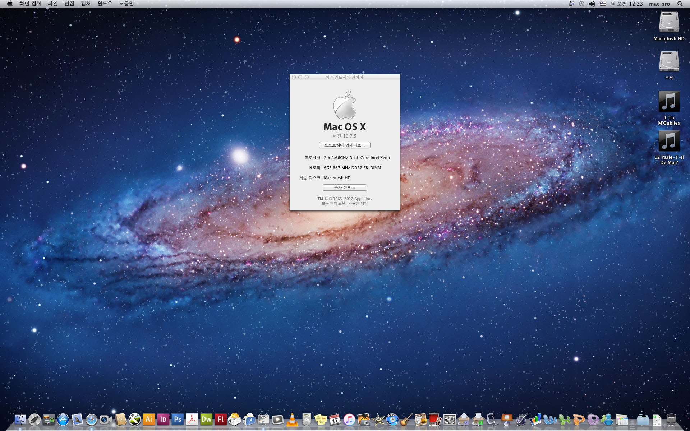Click the 추가 정보... button

click(x=344, y=187)
